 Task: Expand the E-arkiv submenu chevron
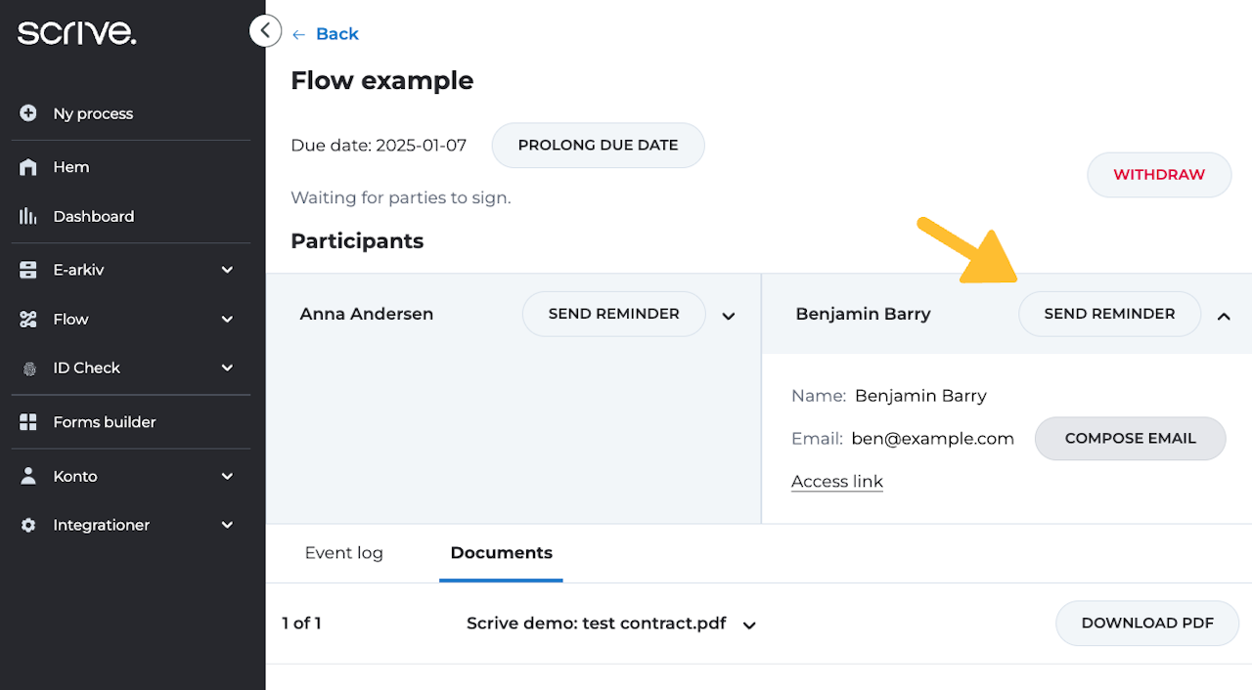click(227, 270)
